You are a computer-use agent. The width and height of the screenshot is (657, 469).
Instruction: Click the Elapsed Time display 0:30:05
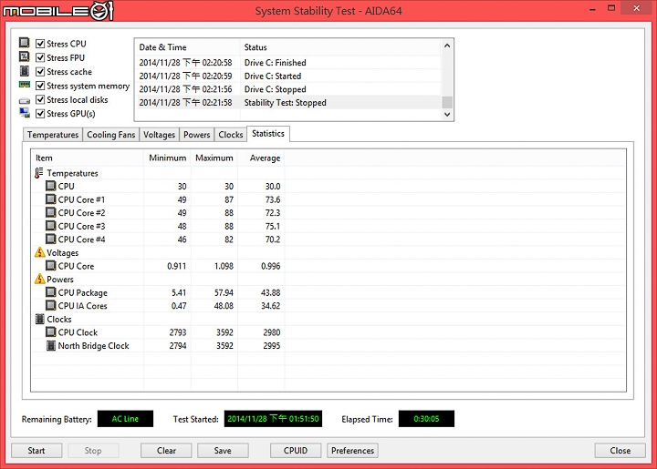click(x=426, y=419)
